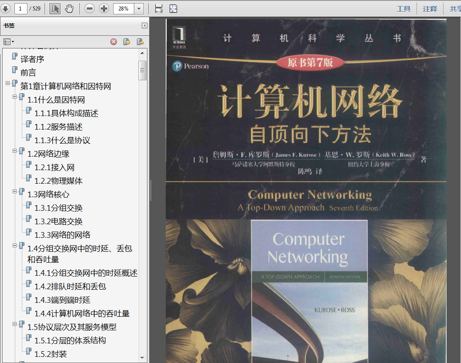Jump to 第1章计算机网络和因特网
461x363 pixels.
[x=65, y=86]
